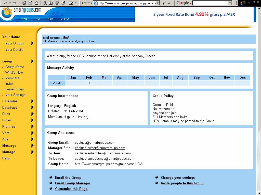261x195 pixels.
Task: Open the History clock icon
Action: pos(63,3)
